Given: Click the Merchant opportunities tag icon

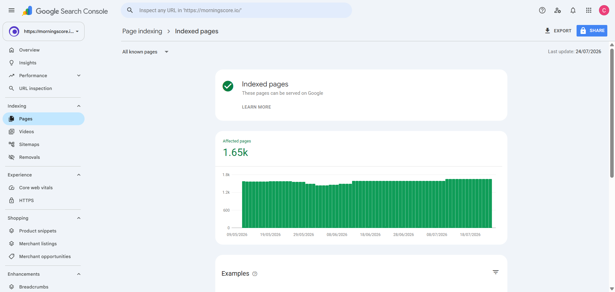Looking at the screenshot, I should [x=12, y=256].
